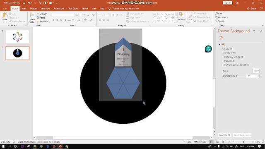Open the Action Center notification icon
Viewport: 265px width, 149px height.
point(260,146)
